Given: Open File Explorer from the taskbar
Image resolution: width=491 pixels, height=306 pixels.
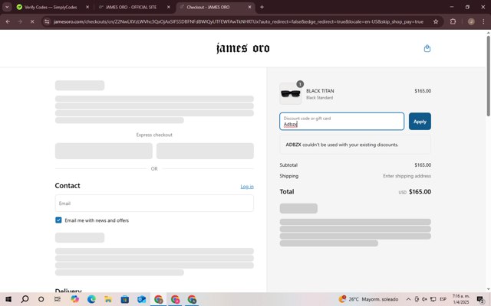Looking at the screenshot, I should point(108,299).
